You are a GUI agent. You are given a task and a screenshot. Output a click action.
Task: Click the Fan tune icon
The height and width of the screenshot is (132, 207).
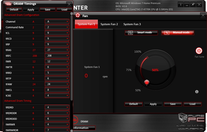(199, 51)
